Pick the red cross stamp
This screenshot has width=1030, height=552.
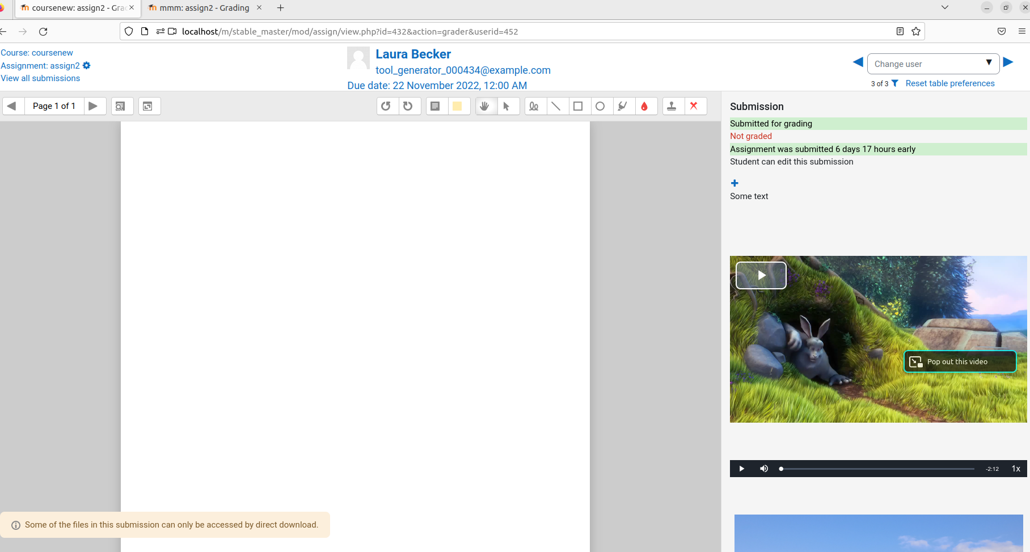pyautogui.click(x=694, y=106)
